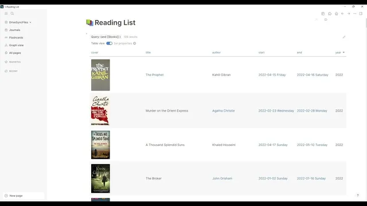Expand the Favorites section
The image size is (367, 206).
coord(14,62)
